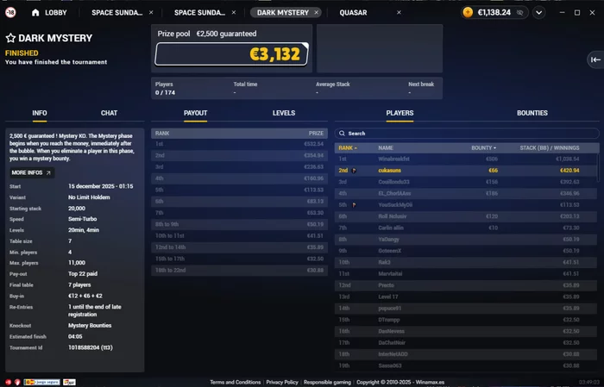Image resolution: width=604 pixels, height=387 pixels.
Task: Click the flag icon next to cukasuns
Action: point(354,171)
